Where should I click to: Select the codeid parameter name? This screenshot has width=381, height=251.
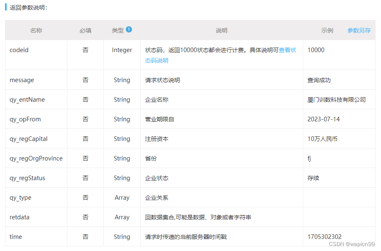coord(19,50)
